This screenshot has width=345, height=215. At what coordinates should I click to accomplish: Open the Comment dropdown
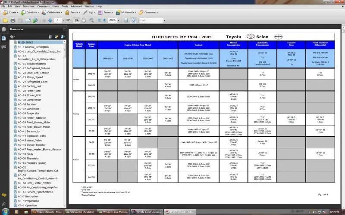[x=148, y=12]
